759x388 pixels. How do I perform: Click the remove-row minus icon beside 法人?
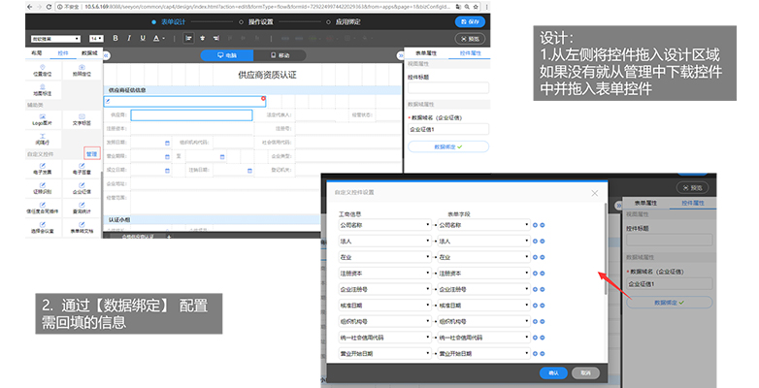pyautogui.click(x=543, y=241)
